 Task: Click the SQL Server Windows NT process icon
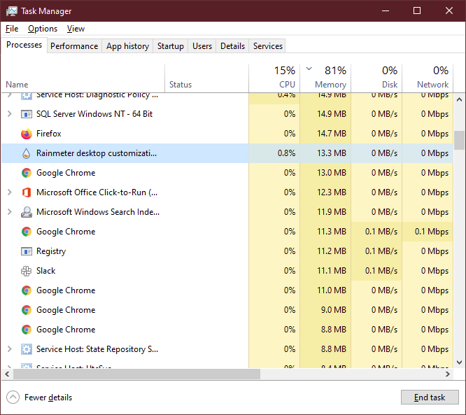tap(27, 114)
